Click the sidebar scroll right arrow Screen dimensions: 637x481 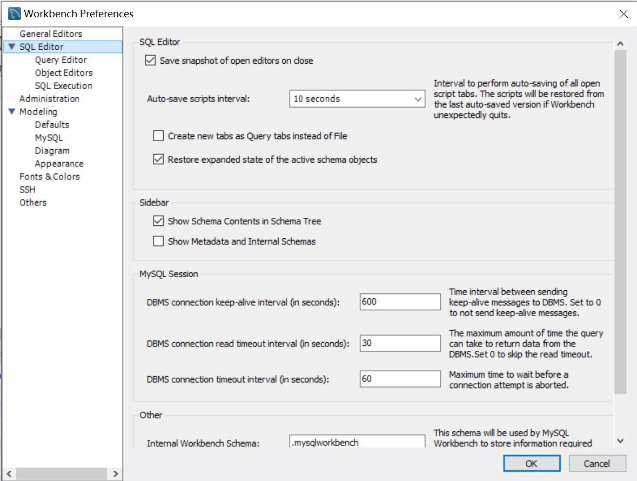click(x=116, y=473)
